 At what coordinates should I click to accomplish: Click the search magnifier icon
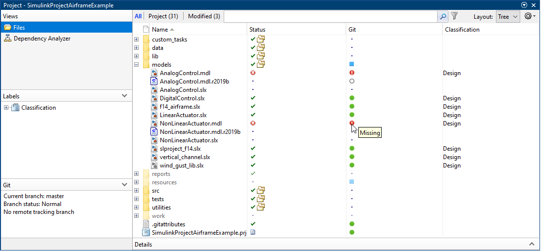pos(443,16)
